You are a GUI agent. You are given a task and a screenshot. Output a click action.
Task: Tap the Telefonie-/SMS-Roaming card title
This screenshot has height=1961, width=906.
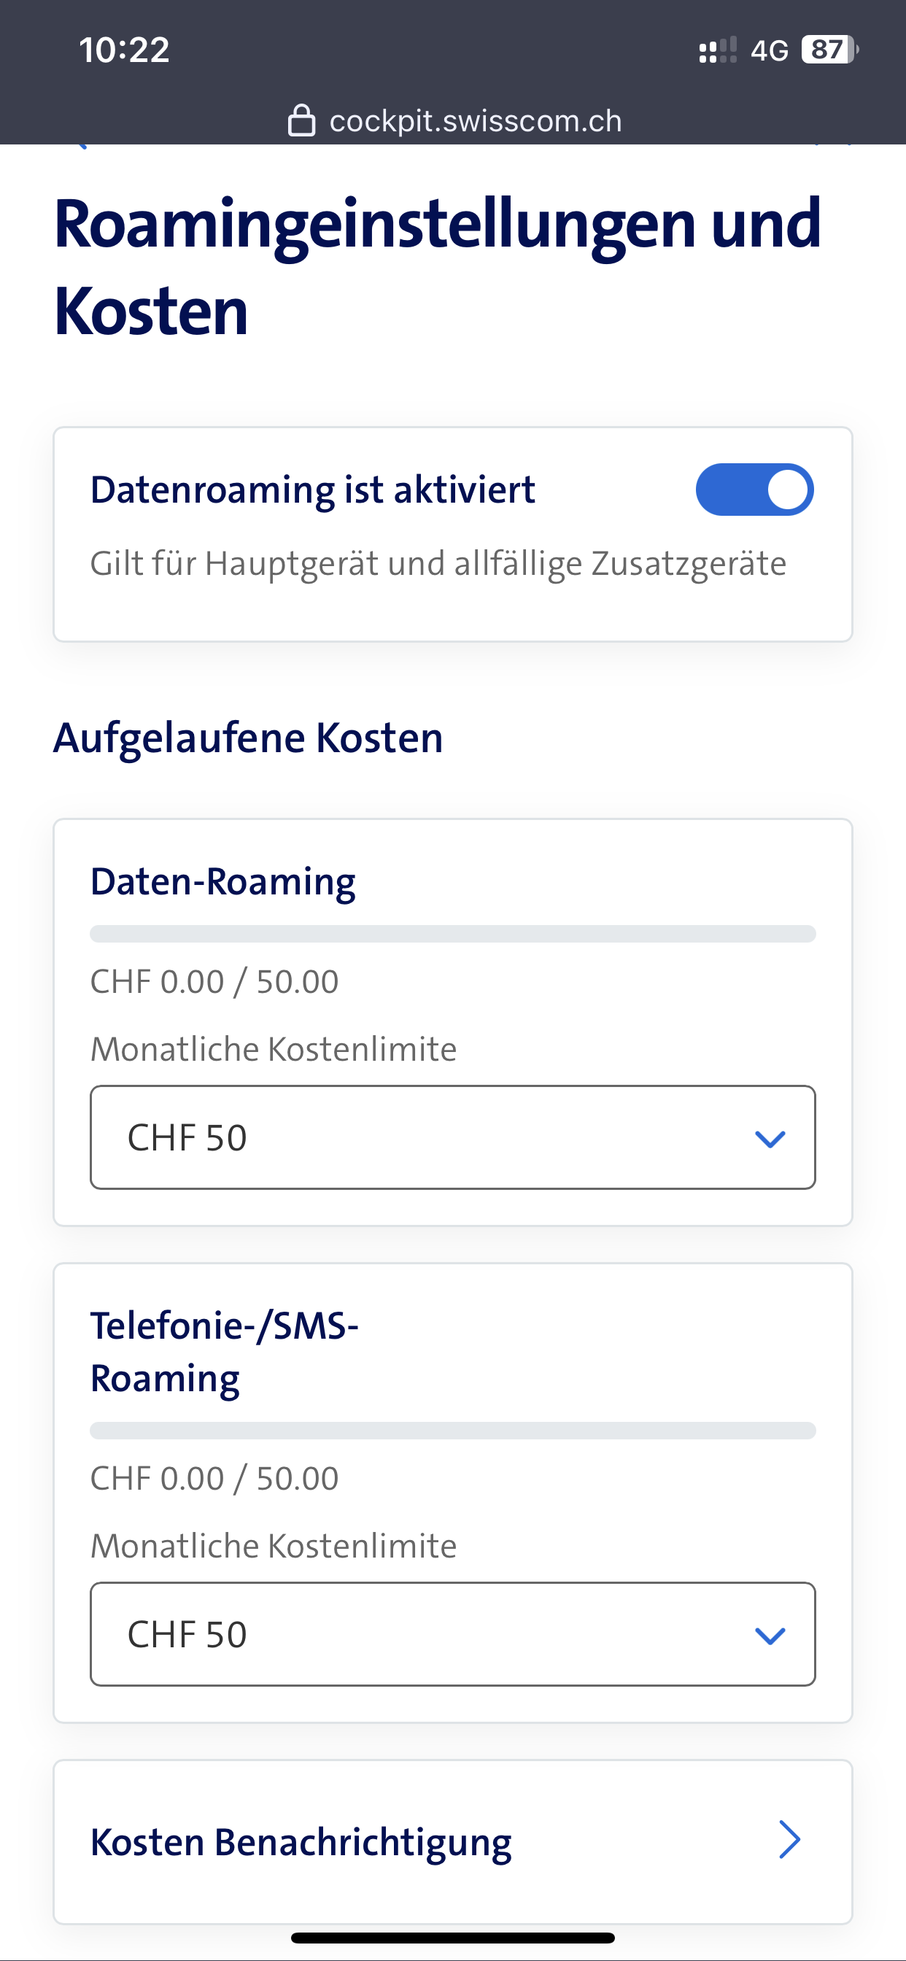(x=224, y=1352)
